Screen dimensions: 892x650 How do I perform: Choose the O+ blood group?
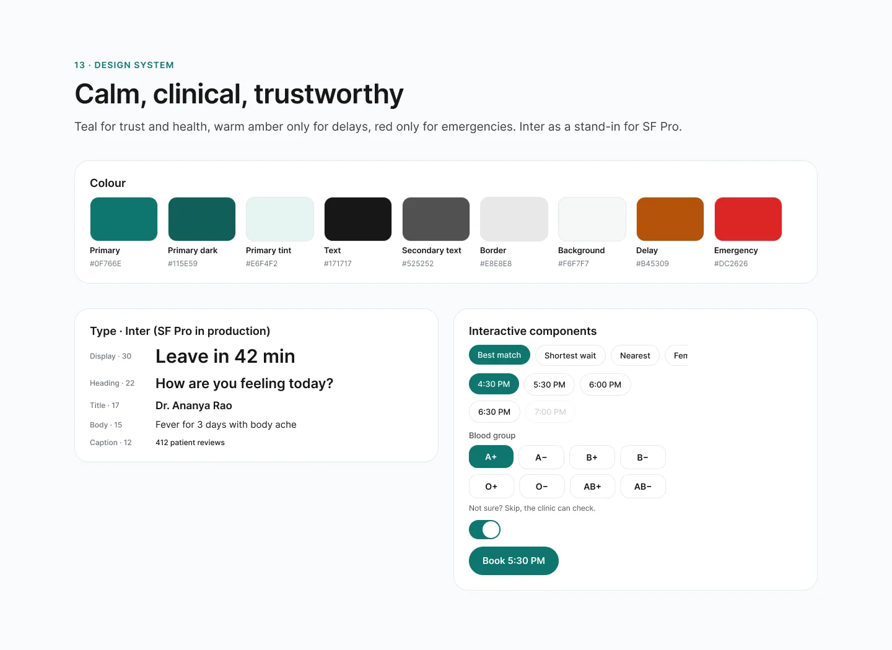[491, 487]
